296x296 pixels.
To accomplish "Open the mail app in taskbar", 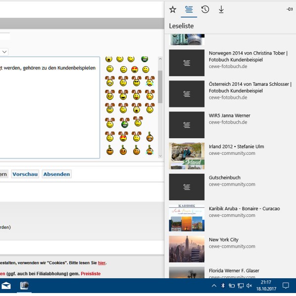I will pos(6,286).
